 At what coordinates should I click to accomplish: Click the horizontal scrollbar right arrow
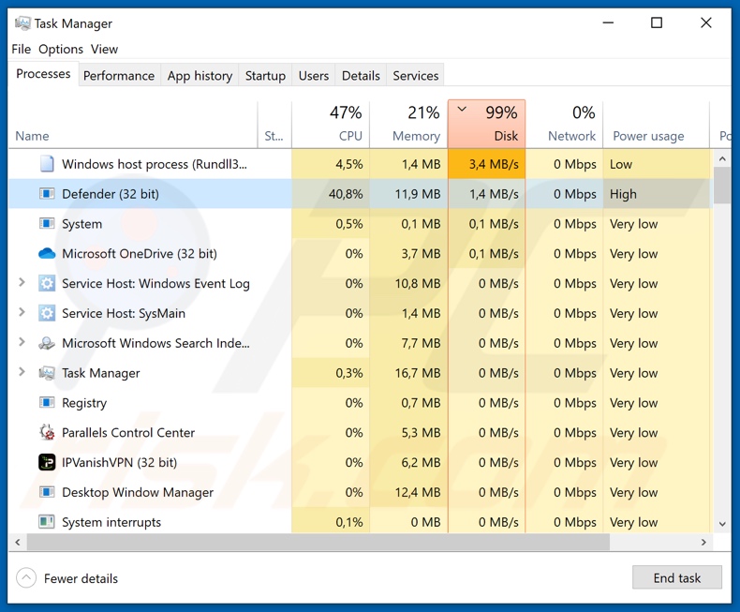click(703, 543)
